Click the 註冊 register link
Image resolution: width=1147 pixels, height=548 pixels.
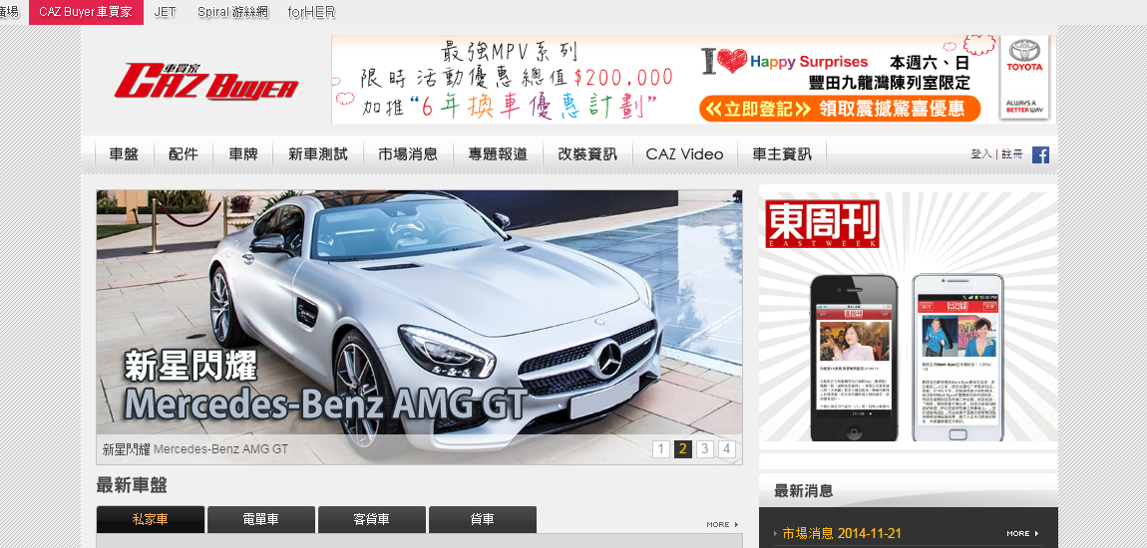click(1011, 154)
